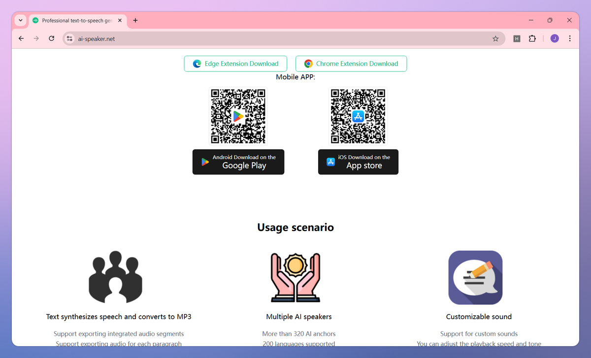Screen dimensions: 591x358
Task: Click the three-people silhouette icon
Action: 116,277
